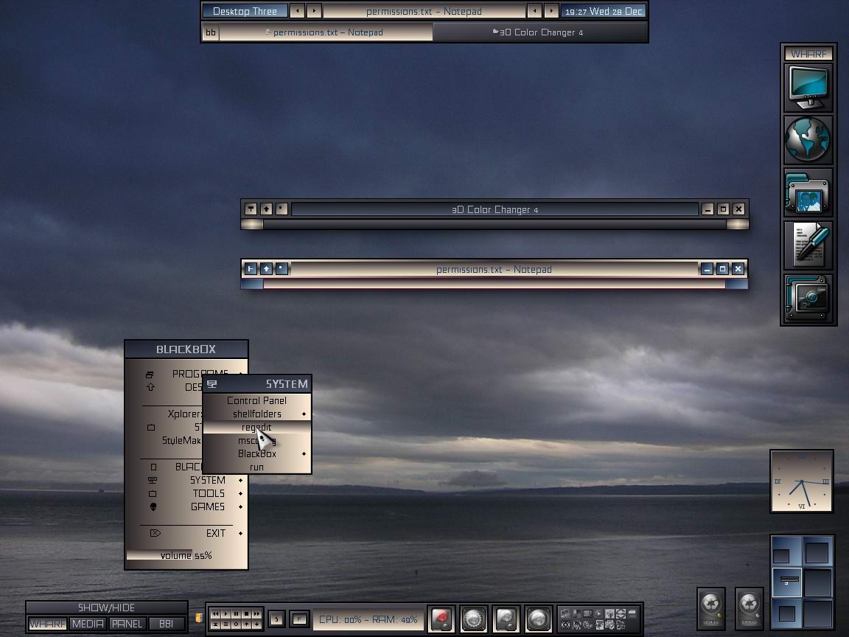Open the safe vault icon in Wharf
Viewport: 849px width, 637px height.
808,299
